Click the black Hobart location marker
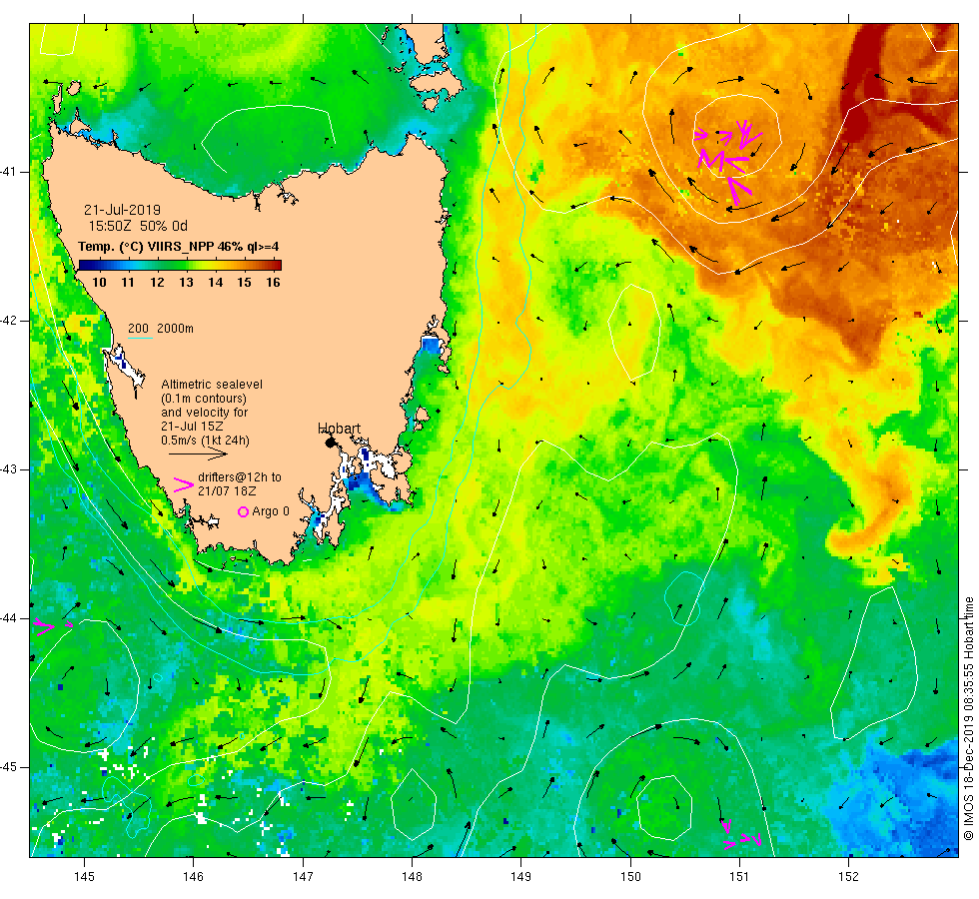This screenshot has height=899, width=979. 331,443
